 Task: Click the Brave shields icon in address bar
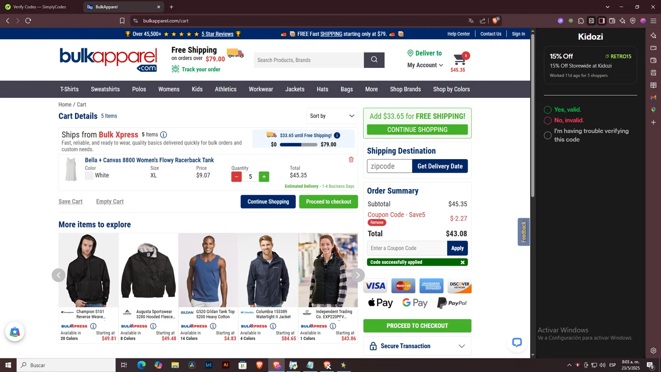coord(496,20)
